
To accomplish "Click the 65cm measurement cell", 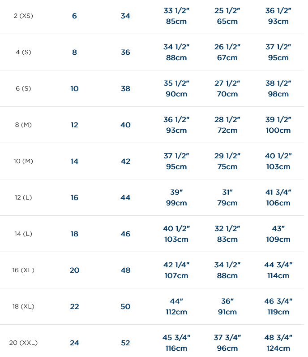I will 227,22.
